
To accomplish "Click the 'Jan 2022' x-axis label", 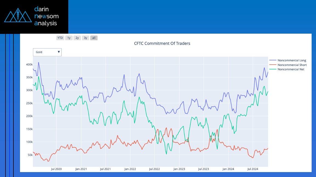I will tap(130, 169).
